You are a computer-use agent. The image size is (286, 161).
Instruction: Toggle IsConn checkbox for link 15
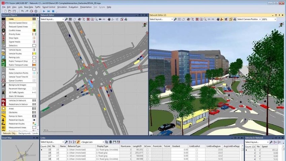[x=147, y=150]
